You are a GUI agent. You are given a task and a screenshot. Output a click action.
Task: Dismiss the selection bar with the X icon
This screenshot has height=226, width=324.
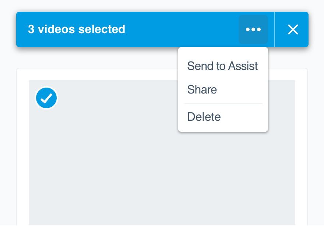click(293, 29)
